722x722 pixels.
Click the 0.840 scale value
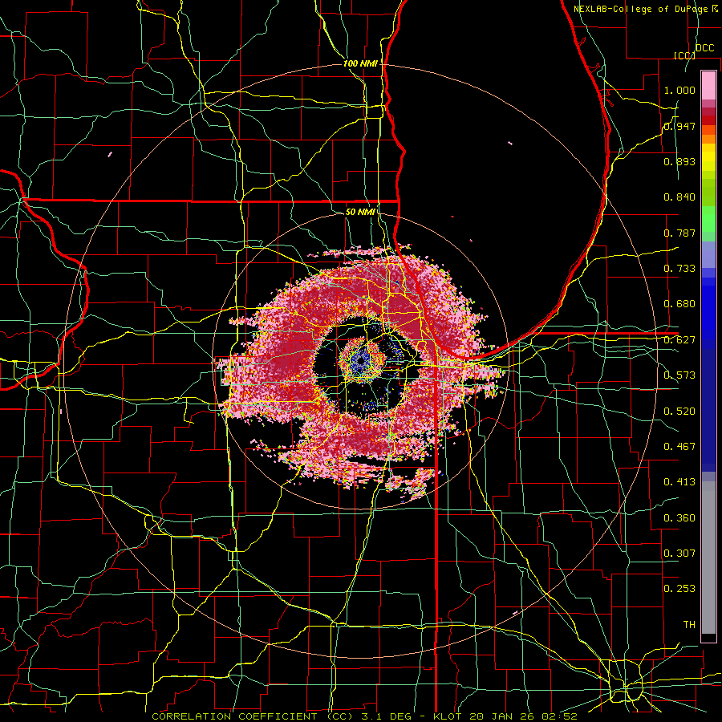pos(679,197)
